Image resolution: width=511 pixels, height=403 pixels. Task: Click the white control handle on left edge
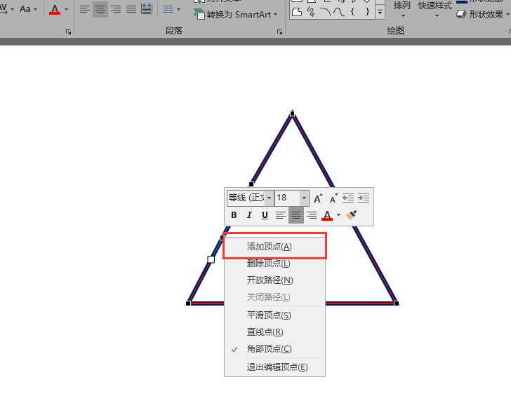[211, 259]
